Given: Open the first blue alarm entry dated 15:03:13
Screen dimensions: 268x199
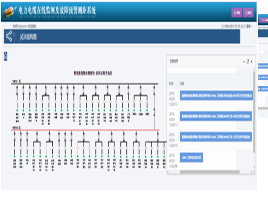Looking at the screenshot, I should pos(216,95).
